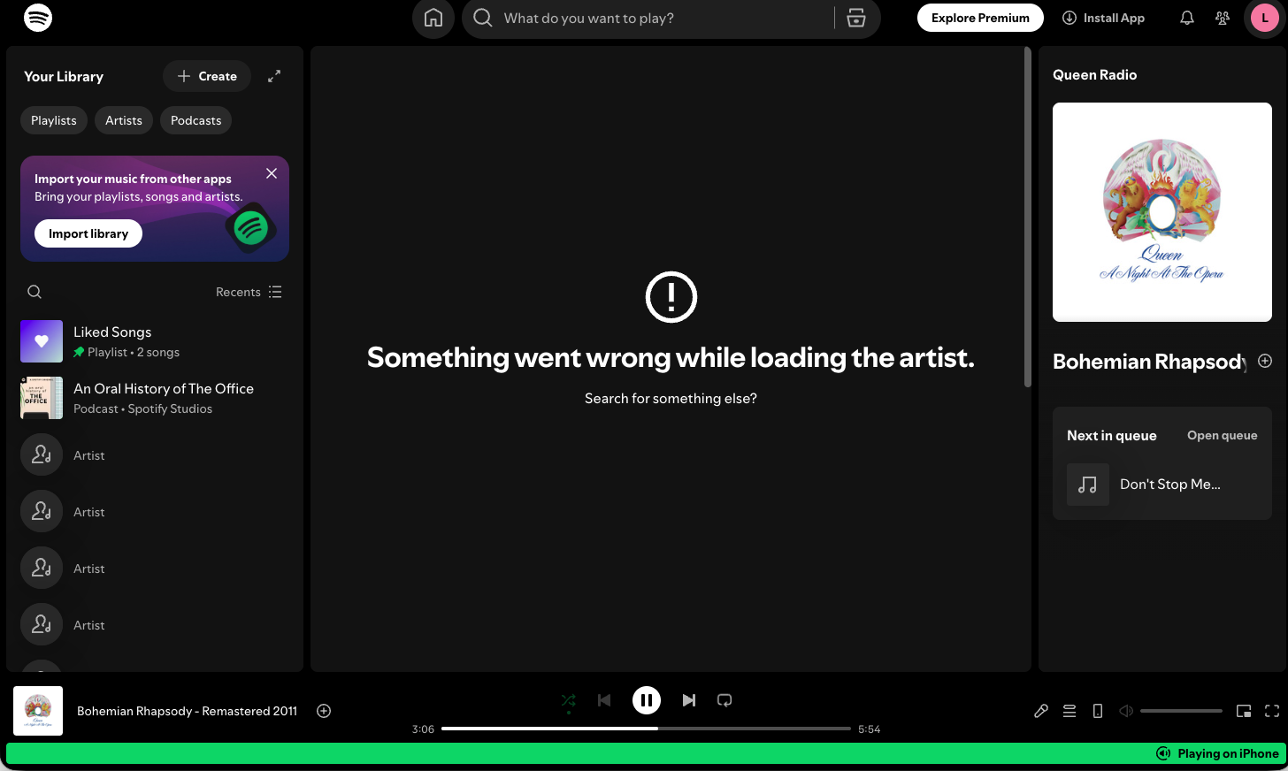Filter library by Podcasts

(x=196, y=120)
